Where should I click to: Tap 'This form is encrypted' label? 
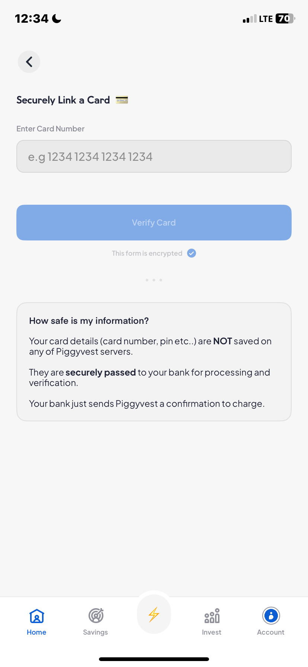147,253
